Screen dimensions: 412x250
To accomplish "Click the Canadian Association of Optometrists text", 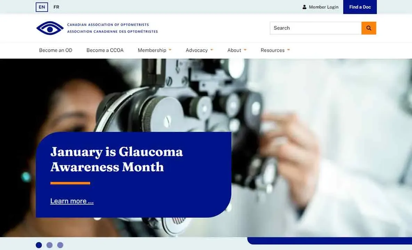I will tap(108, 25).
